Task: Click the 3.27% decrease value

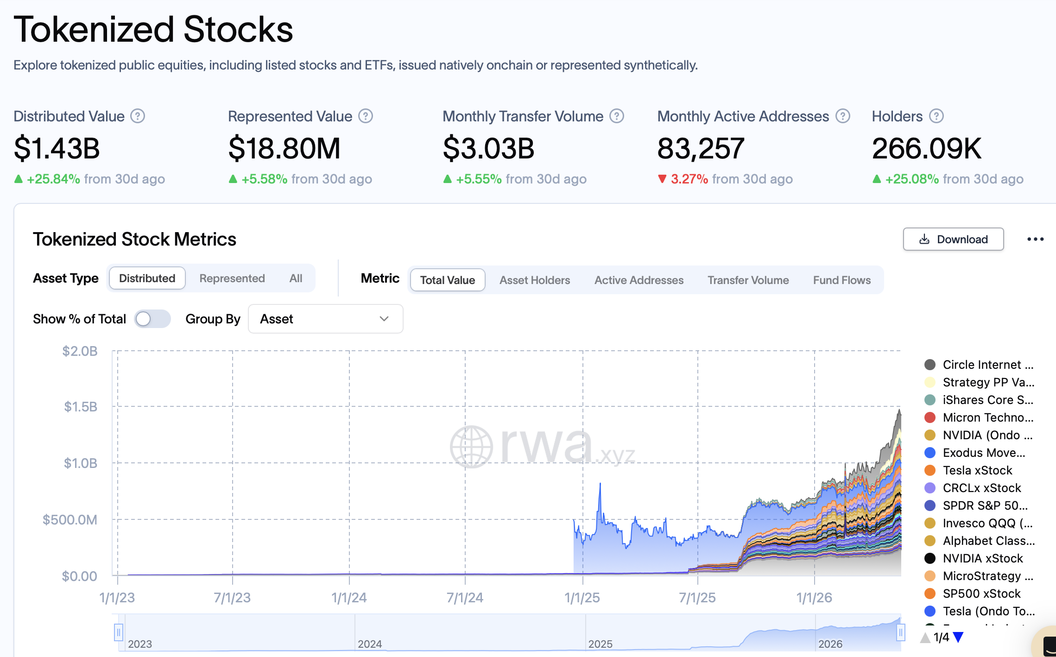Action: (x=689, y=179)
